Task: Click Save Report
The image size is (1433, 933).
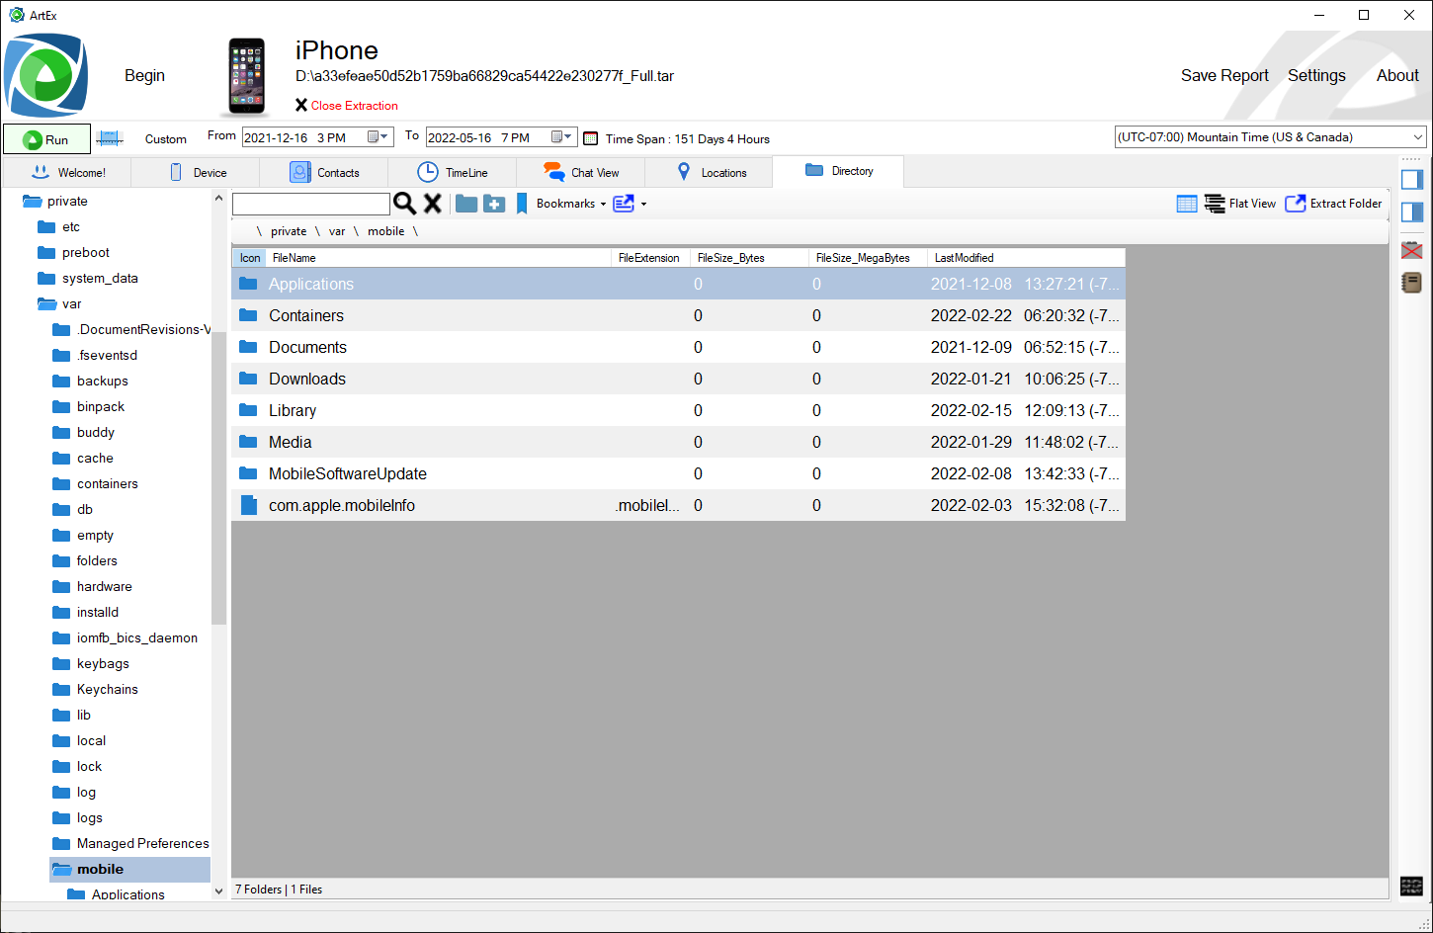Action: [x=1224, y=76]
